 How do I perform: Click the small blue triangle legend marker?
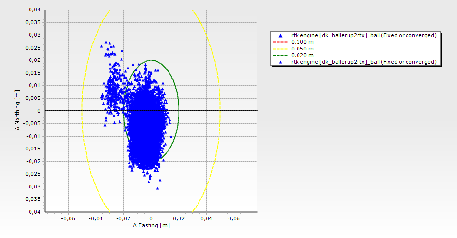(x=281, y=62)
